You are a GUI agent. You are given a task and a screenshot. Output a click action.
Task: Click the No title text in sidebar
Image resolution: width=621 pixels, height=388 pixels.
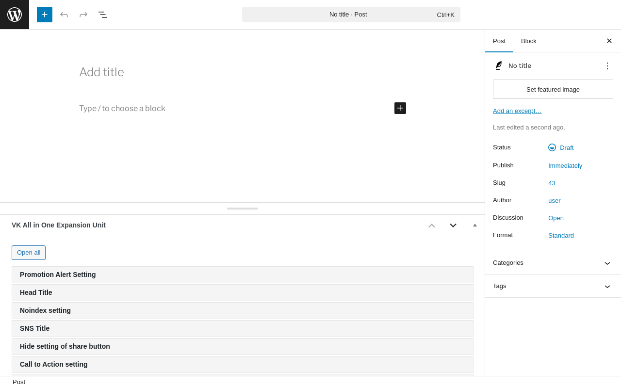pyautogui.click(x=520, y=65)
